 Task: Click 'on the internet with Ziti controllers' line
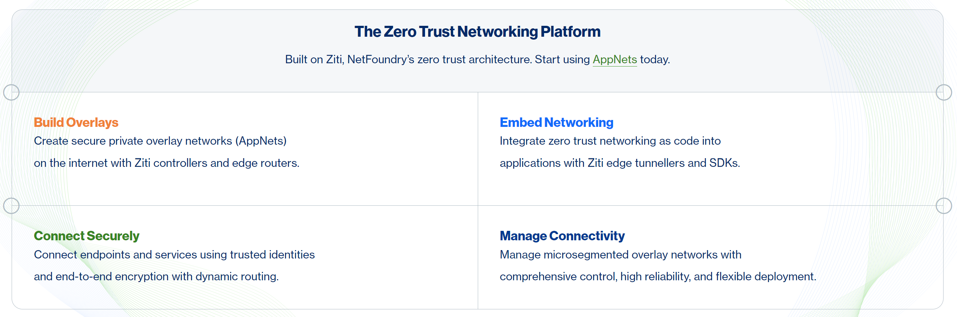point(166,163)
